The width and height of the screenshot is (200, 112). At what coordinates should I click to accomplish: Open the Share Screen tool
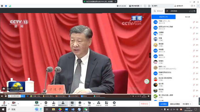pos(37,103)
